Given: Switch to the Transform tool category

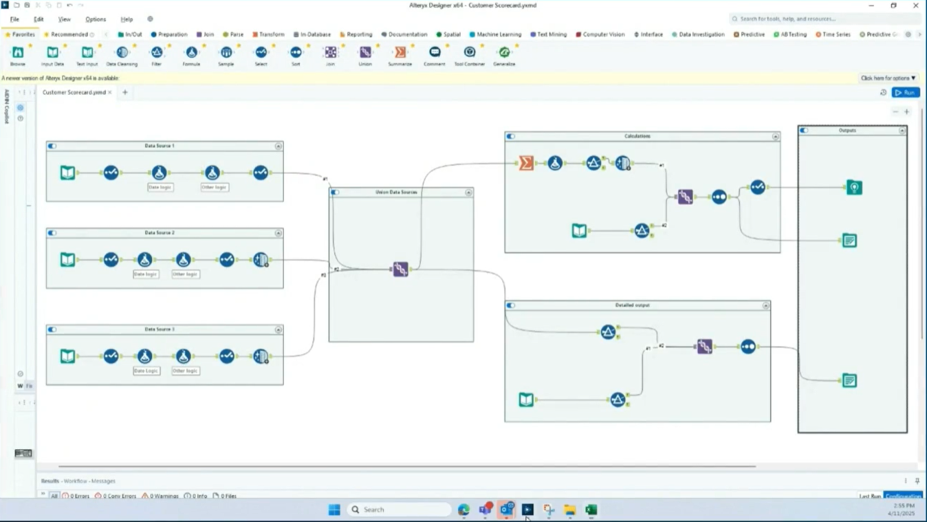Looking at the screenshot, I should tap(268, 34).
